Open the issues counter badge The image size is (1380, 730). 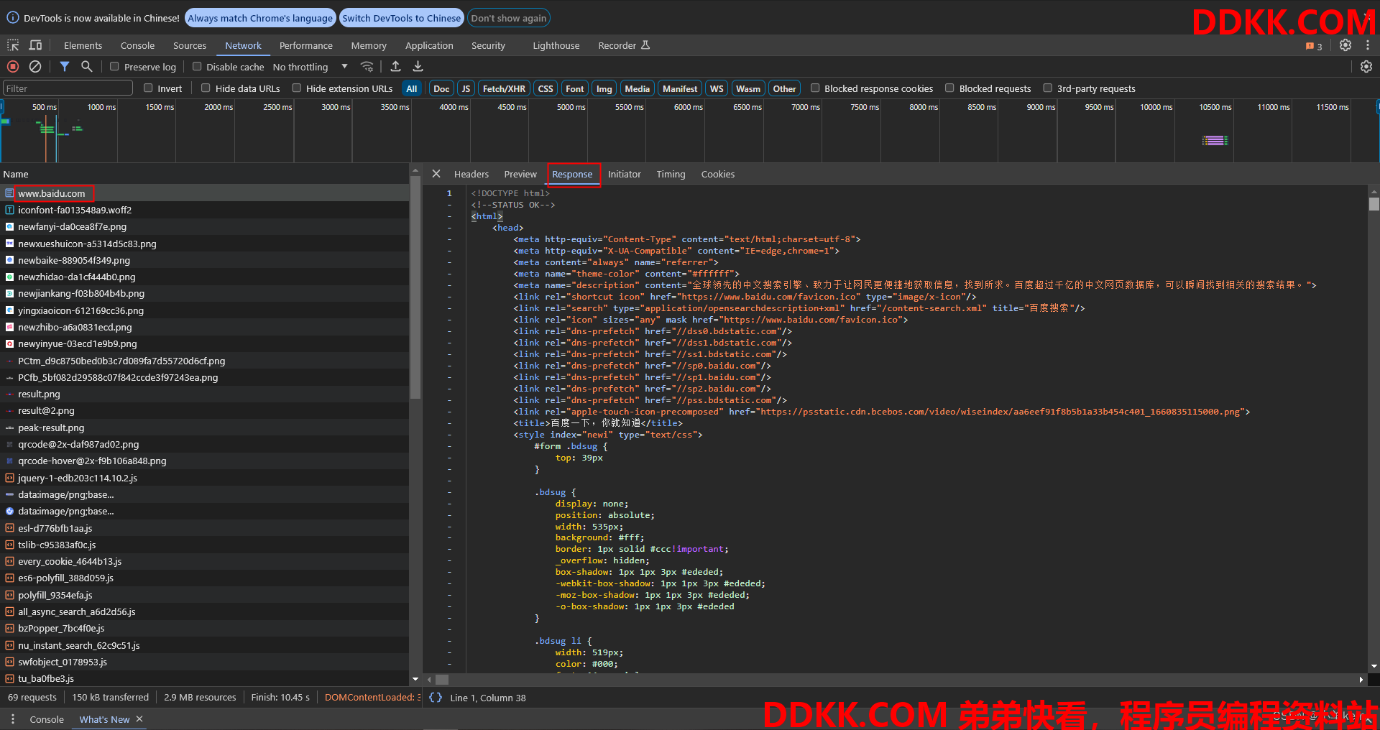1314,46
